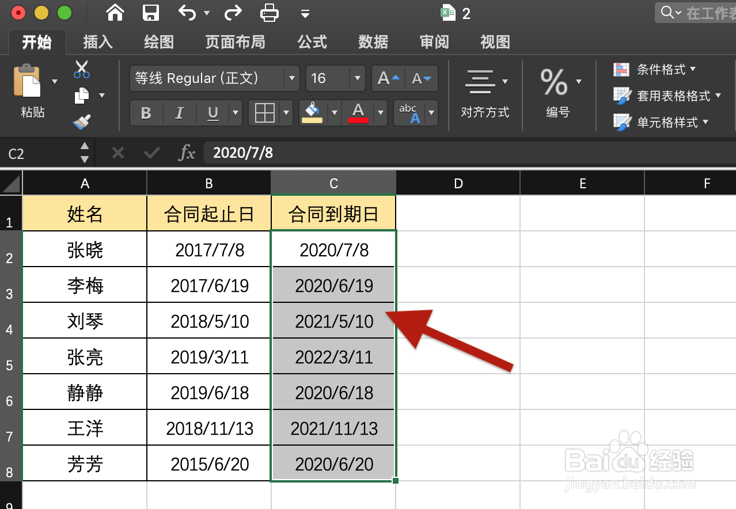Open the 编号 number format menu
736x509 pixels.
[558, 93]
